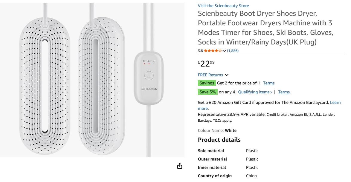Click the White colour name label
The width and height of the screenshot is (351, 182).
coord(231,130)
